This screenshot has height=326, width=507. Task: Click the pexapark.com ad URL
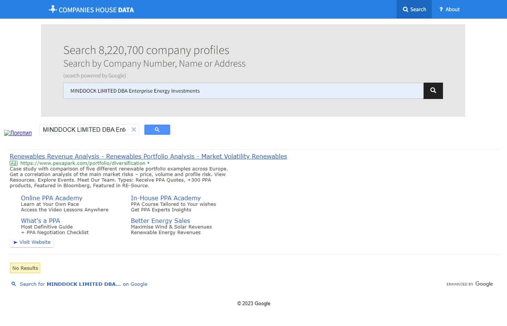click(x=83, y=163)
